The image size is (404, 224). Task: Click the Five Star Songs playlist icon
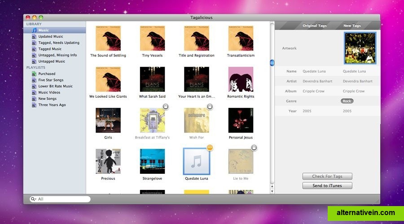coord(34,80)
